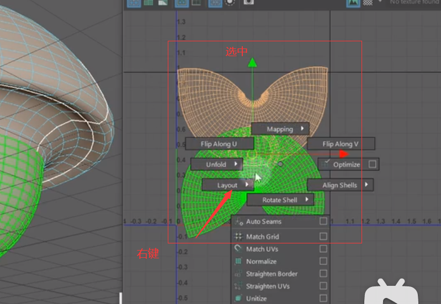
Task: Click the Match UVs magnet icon
Action: (238, 249)
